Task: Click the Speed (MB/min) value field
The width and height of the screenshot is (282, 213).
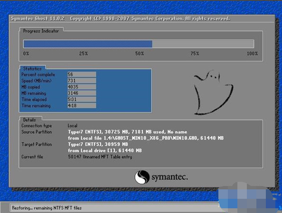Action: (x=82, y=80)
